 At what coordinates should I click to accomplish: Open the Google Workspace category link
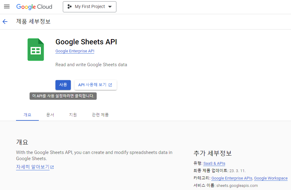click(271, 178)
